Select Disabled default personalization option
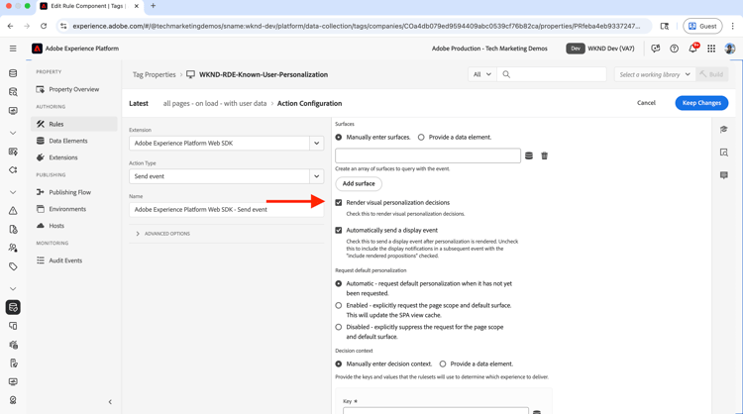Viewport: 743px width, 414px height. click(339, 327)
